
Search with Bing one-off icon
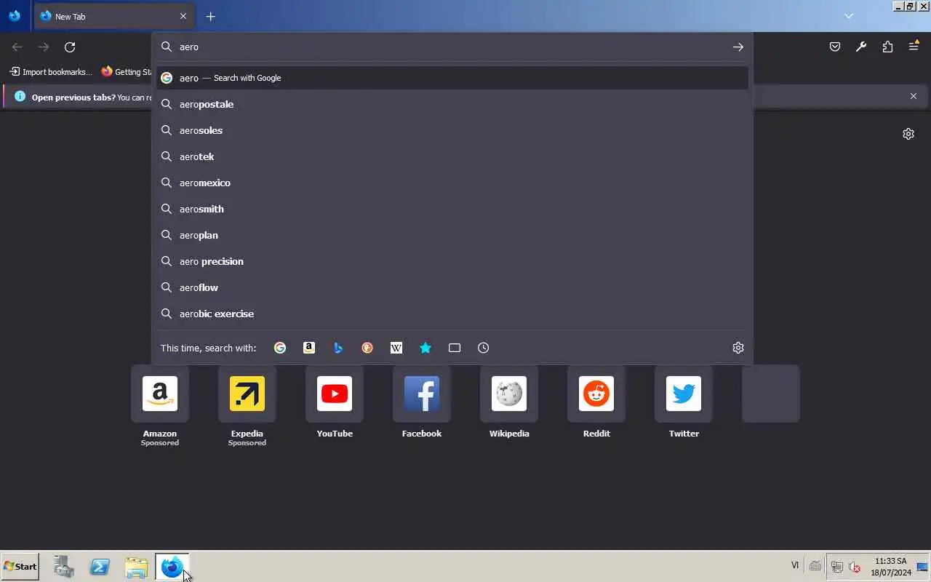click(338, 348)
